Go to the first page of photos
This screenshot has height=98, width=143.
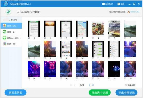[x=71, y=85]
